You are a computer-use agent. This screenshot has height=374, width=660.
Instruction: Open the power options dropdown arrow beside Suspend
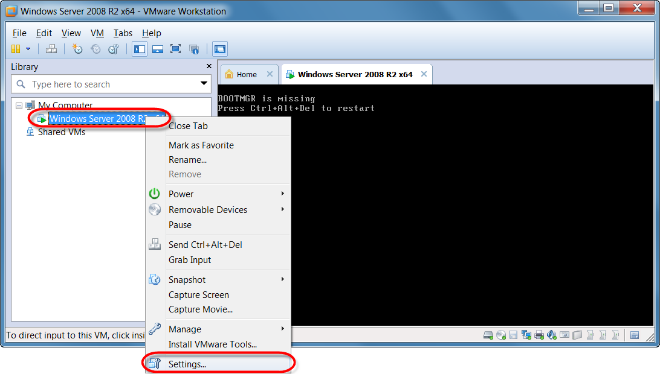tap(28, 49)
